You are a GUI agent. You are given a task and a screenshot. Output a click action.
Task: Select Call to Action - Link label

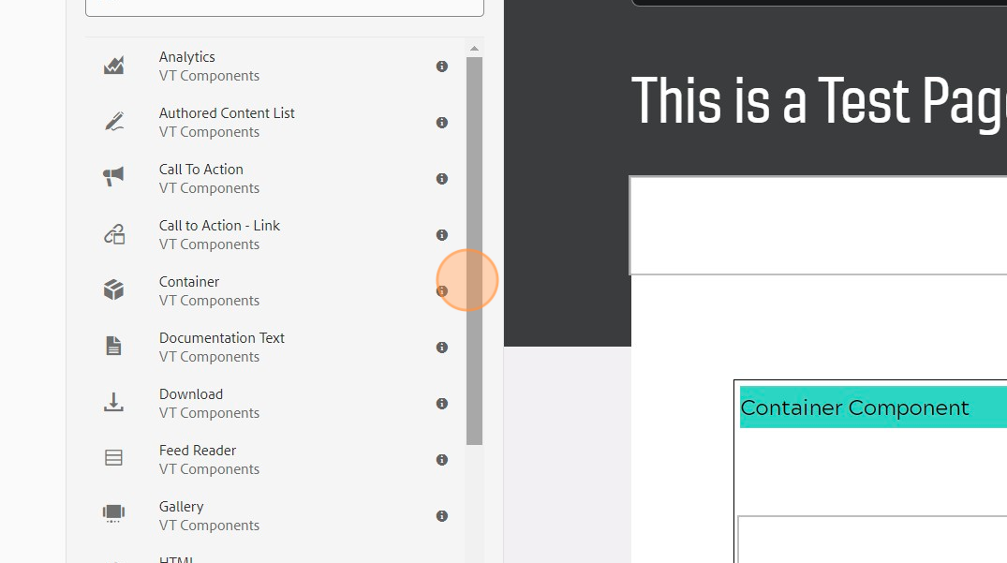pos(219,226)
